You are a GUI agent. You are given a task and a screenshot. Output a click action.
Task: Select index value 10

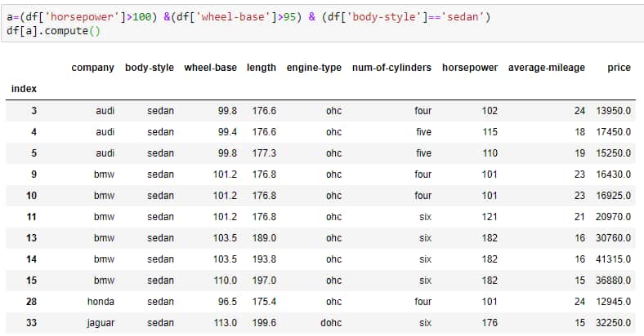(x=32, y=196)
